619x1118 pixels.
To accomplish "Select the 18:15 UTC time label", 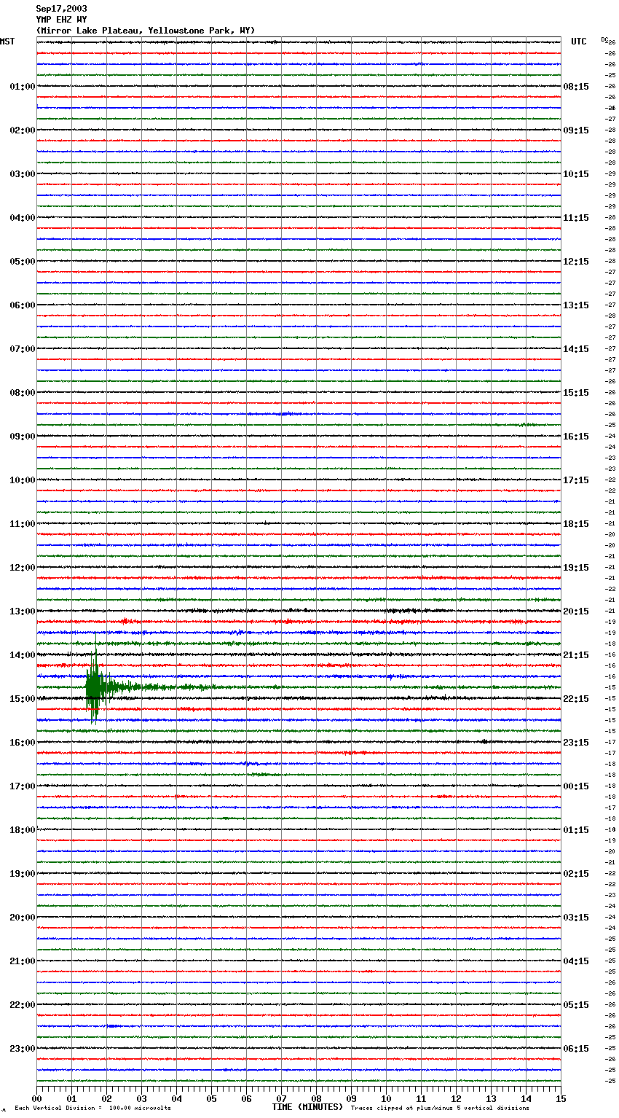I will pos(576,524).
